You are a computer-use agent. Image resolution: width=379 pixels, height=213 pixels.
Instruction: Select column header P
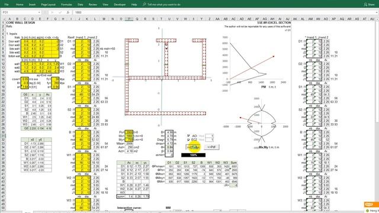[x=129, y=19]
